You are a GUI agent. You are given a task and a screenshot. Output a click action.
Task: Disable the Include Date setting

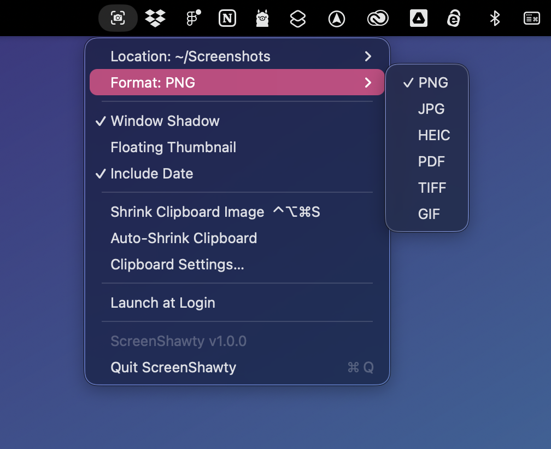point(151,174)
